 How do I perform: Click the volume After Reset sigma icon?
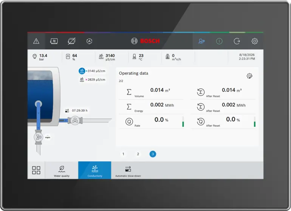[x=201, y=92]
